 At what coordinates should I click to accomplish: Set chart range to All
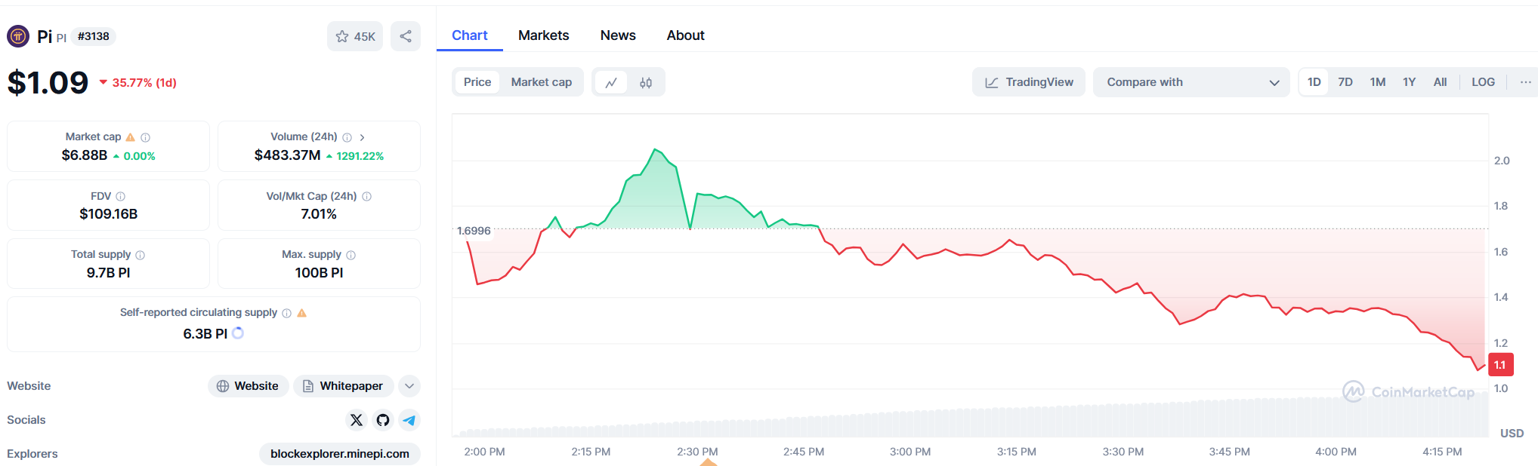[x=1441, y=82]
